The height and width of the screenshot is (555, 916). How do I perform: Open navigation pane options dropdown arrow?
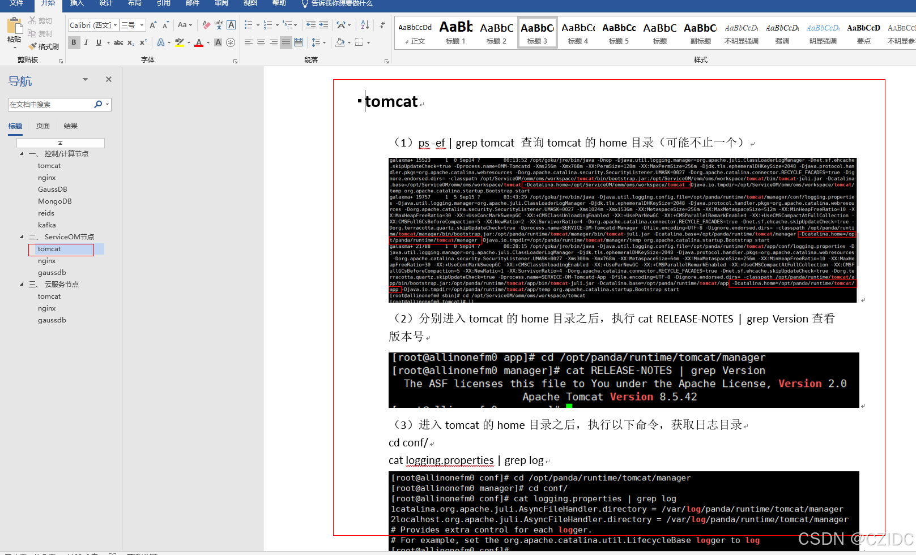pyautogui.click(x=86, y=79)
